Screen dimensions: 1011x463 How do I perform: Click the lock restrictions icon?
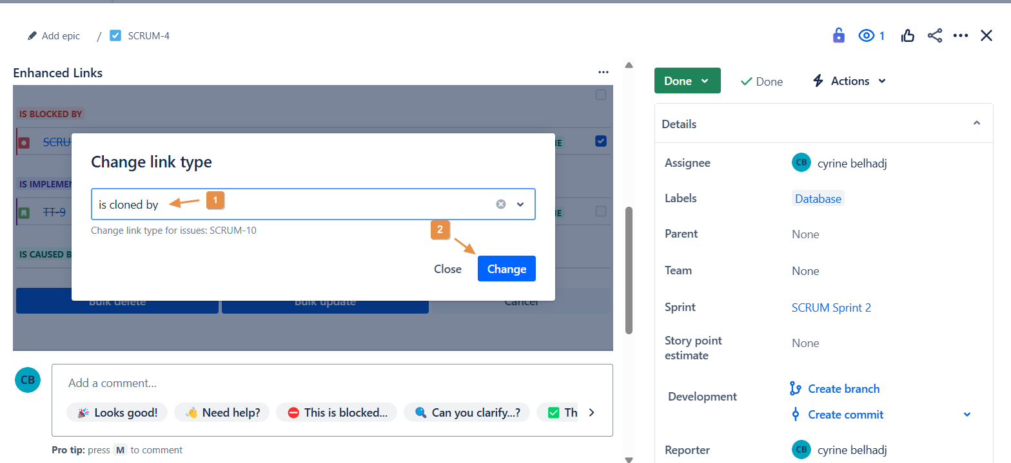(x=838, y=35)
